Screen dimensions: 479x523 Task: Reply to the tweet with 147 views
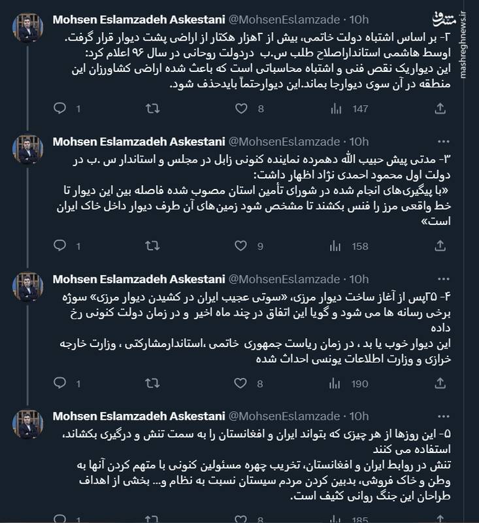tap(59, 109)
